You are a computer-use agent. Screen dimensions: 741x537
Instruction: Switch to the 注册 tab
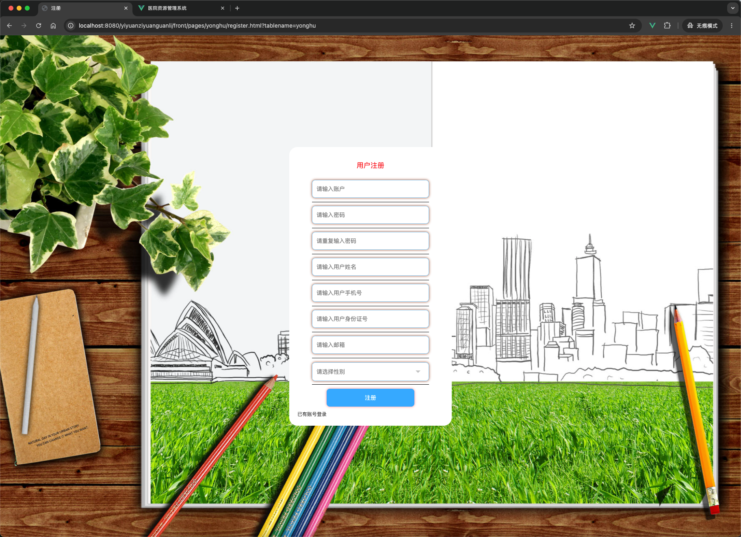tap(85, 8)
